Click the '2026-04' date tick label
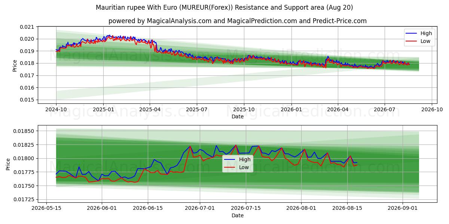The width and height of the screenshot is (449, 224). point(337,110)
